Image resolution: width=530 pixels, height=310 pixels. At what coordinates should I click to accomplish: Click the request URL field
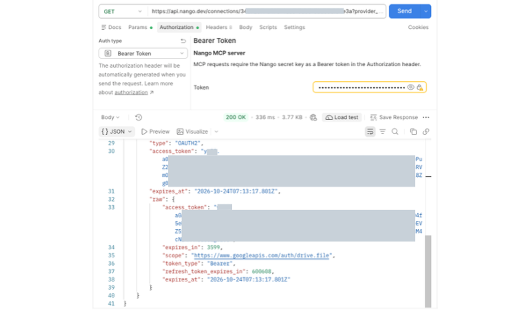pos(266,11)
